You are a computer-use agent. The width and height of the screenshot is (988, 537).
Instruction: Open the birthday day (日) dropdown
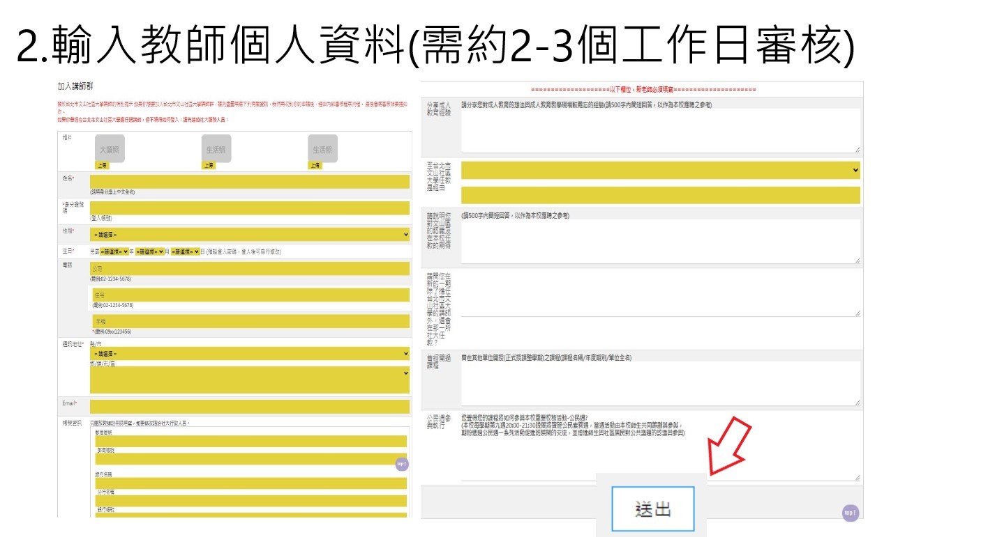pyautogui.click(x=186, y=251)
